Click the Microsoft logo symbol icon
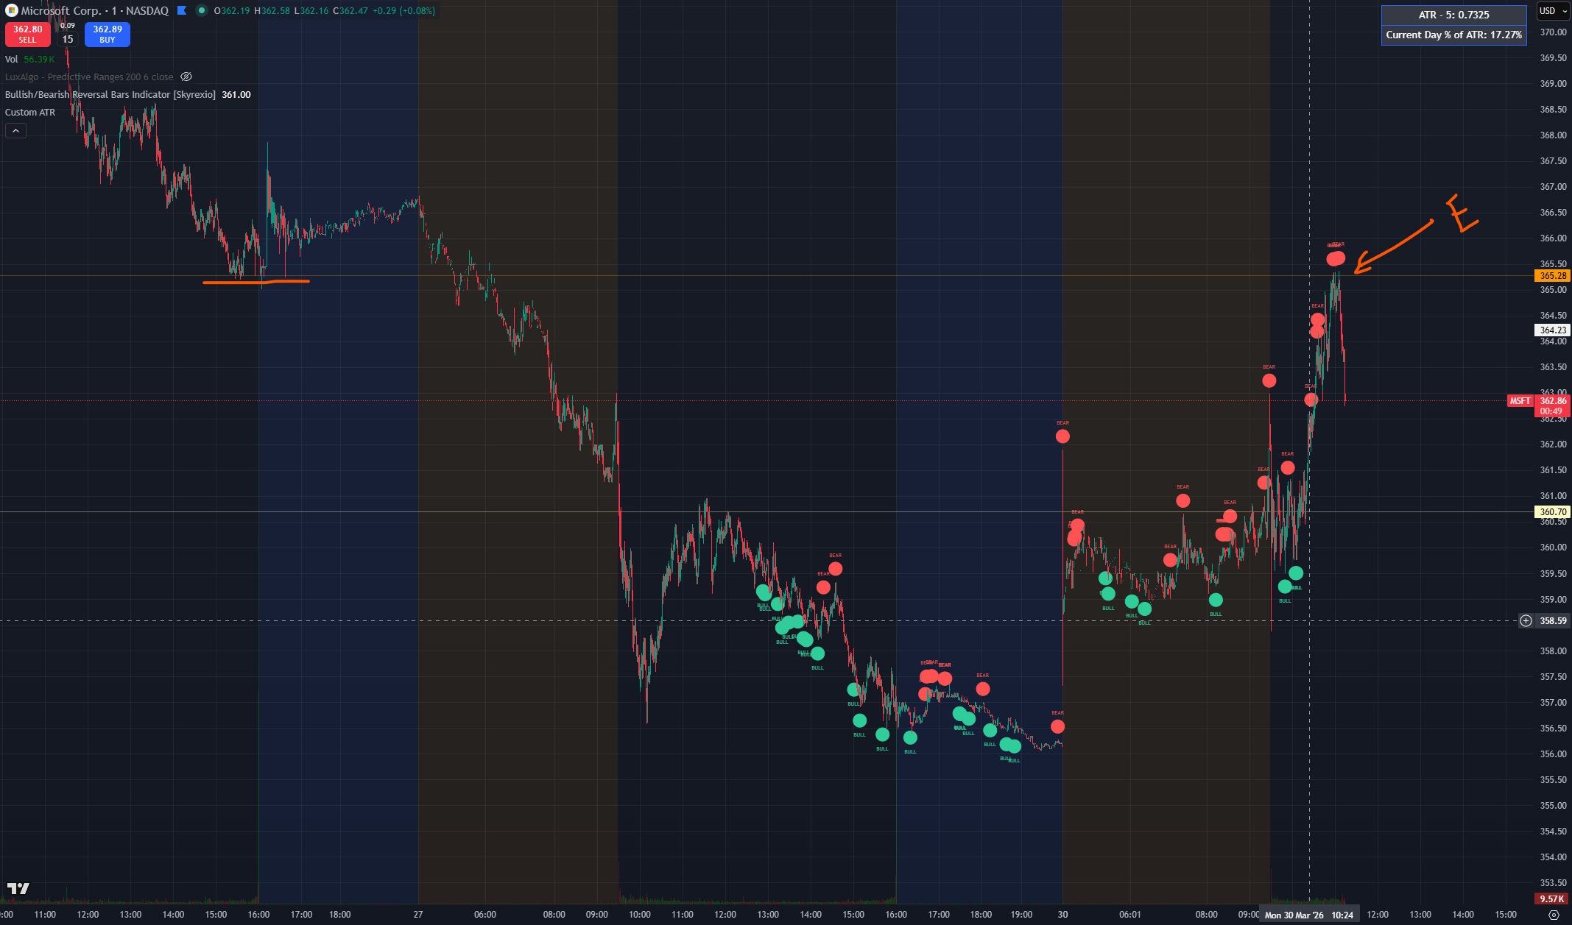 pos(11,11)
